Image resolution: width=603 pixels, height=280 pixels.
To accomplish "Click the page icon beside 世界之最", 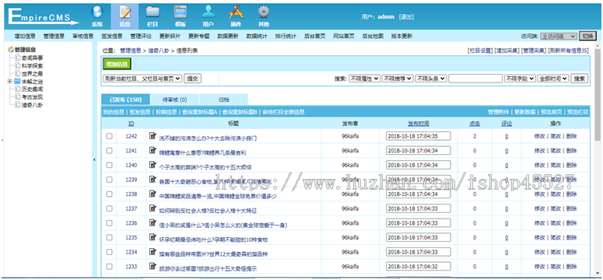I will (x=18, y=73).
